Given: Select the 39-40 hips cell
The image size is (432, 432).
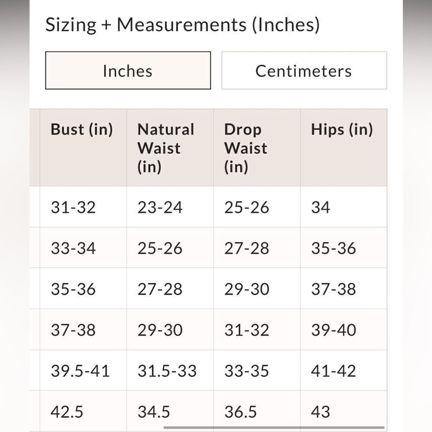Looking at the screenshot, I should click(x=334, y=330).
